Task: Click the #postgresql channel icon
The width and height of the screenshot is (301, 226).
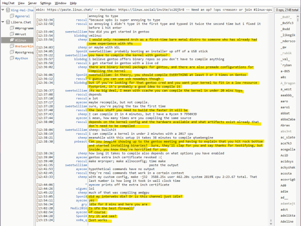Action: [12, 53]
